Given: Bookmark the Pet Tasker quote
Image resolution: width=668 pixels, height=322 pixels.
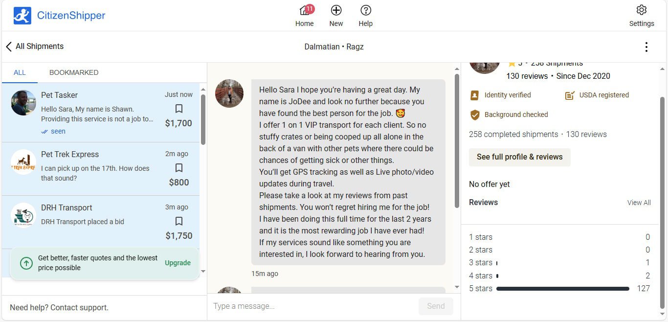Looking at the screenshot, I should (x=178, y=108).
